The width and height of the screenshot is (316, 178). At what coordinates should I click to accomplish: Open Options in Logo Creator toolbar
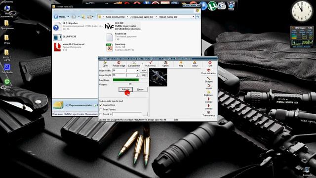(x=166, y=64)
